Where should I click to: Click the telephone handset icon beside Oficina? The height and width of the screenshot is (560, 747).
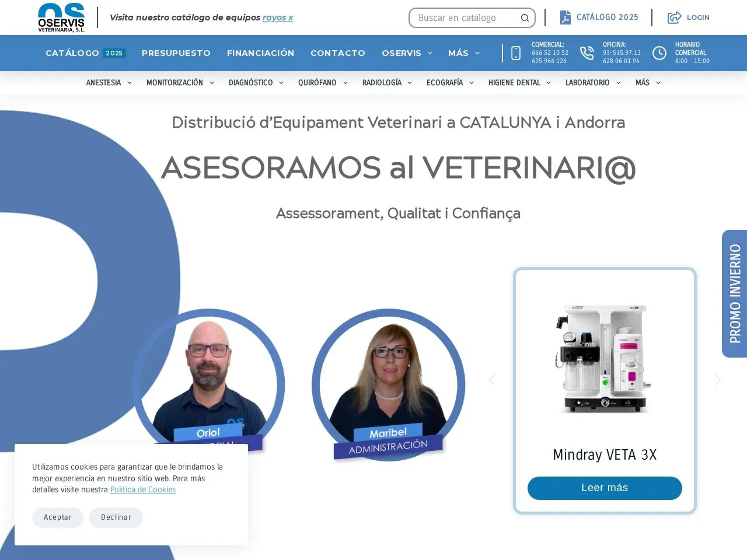[x=587, y=53]
